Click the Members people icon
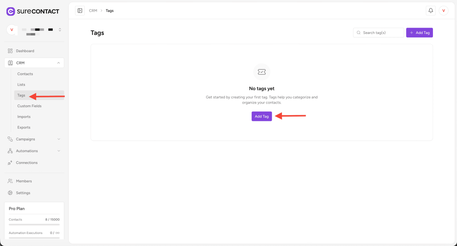The width and height of the screenshot is (457, 246). tap(10, 181)
